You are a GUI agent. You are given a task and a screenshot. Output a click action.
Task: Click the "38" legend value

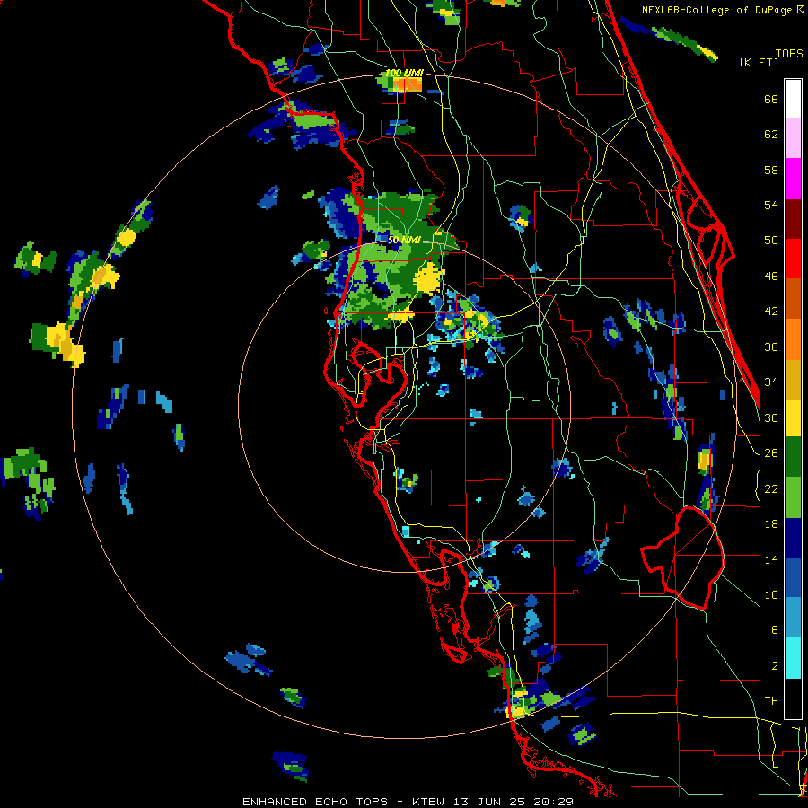pos(771,347)
